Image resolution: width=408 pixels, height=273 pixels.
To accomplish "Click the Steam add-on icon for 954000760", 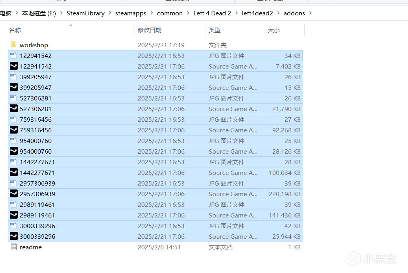I will (x=14, y=151).
